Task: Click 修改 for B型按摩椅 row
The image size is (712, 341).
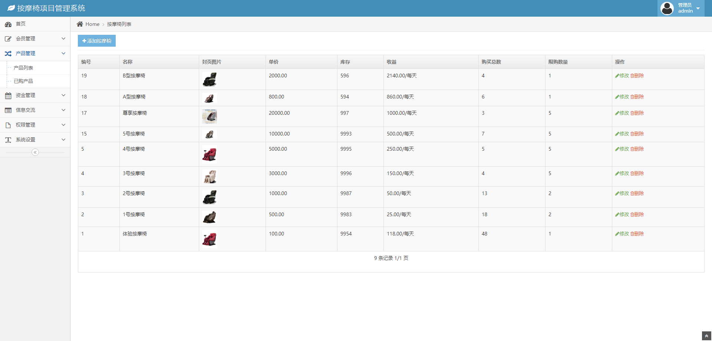Action: click(622, 76)
